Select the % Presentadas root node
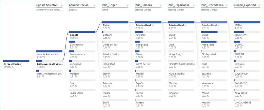Viewport: 264px width, 110px height. click(16, 64)
